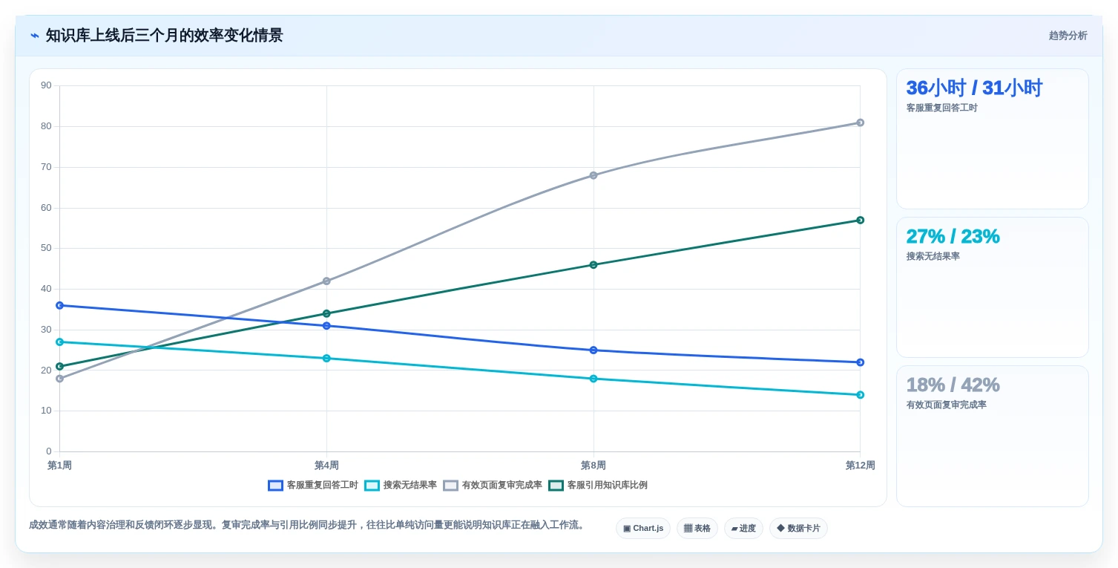
Task: Toggle 客服引用知识库比例 legend item
Action: (598, 486)
